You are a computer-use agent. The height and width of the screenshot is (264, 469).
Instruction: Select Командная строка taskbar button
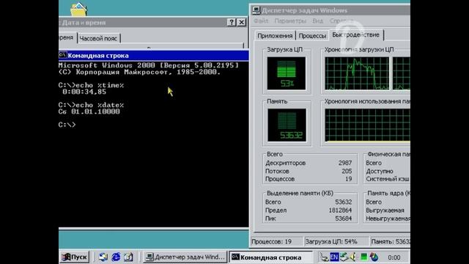pyautogui.click(x=270, y=257)
